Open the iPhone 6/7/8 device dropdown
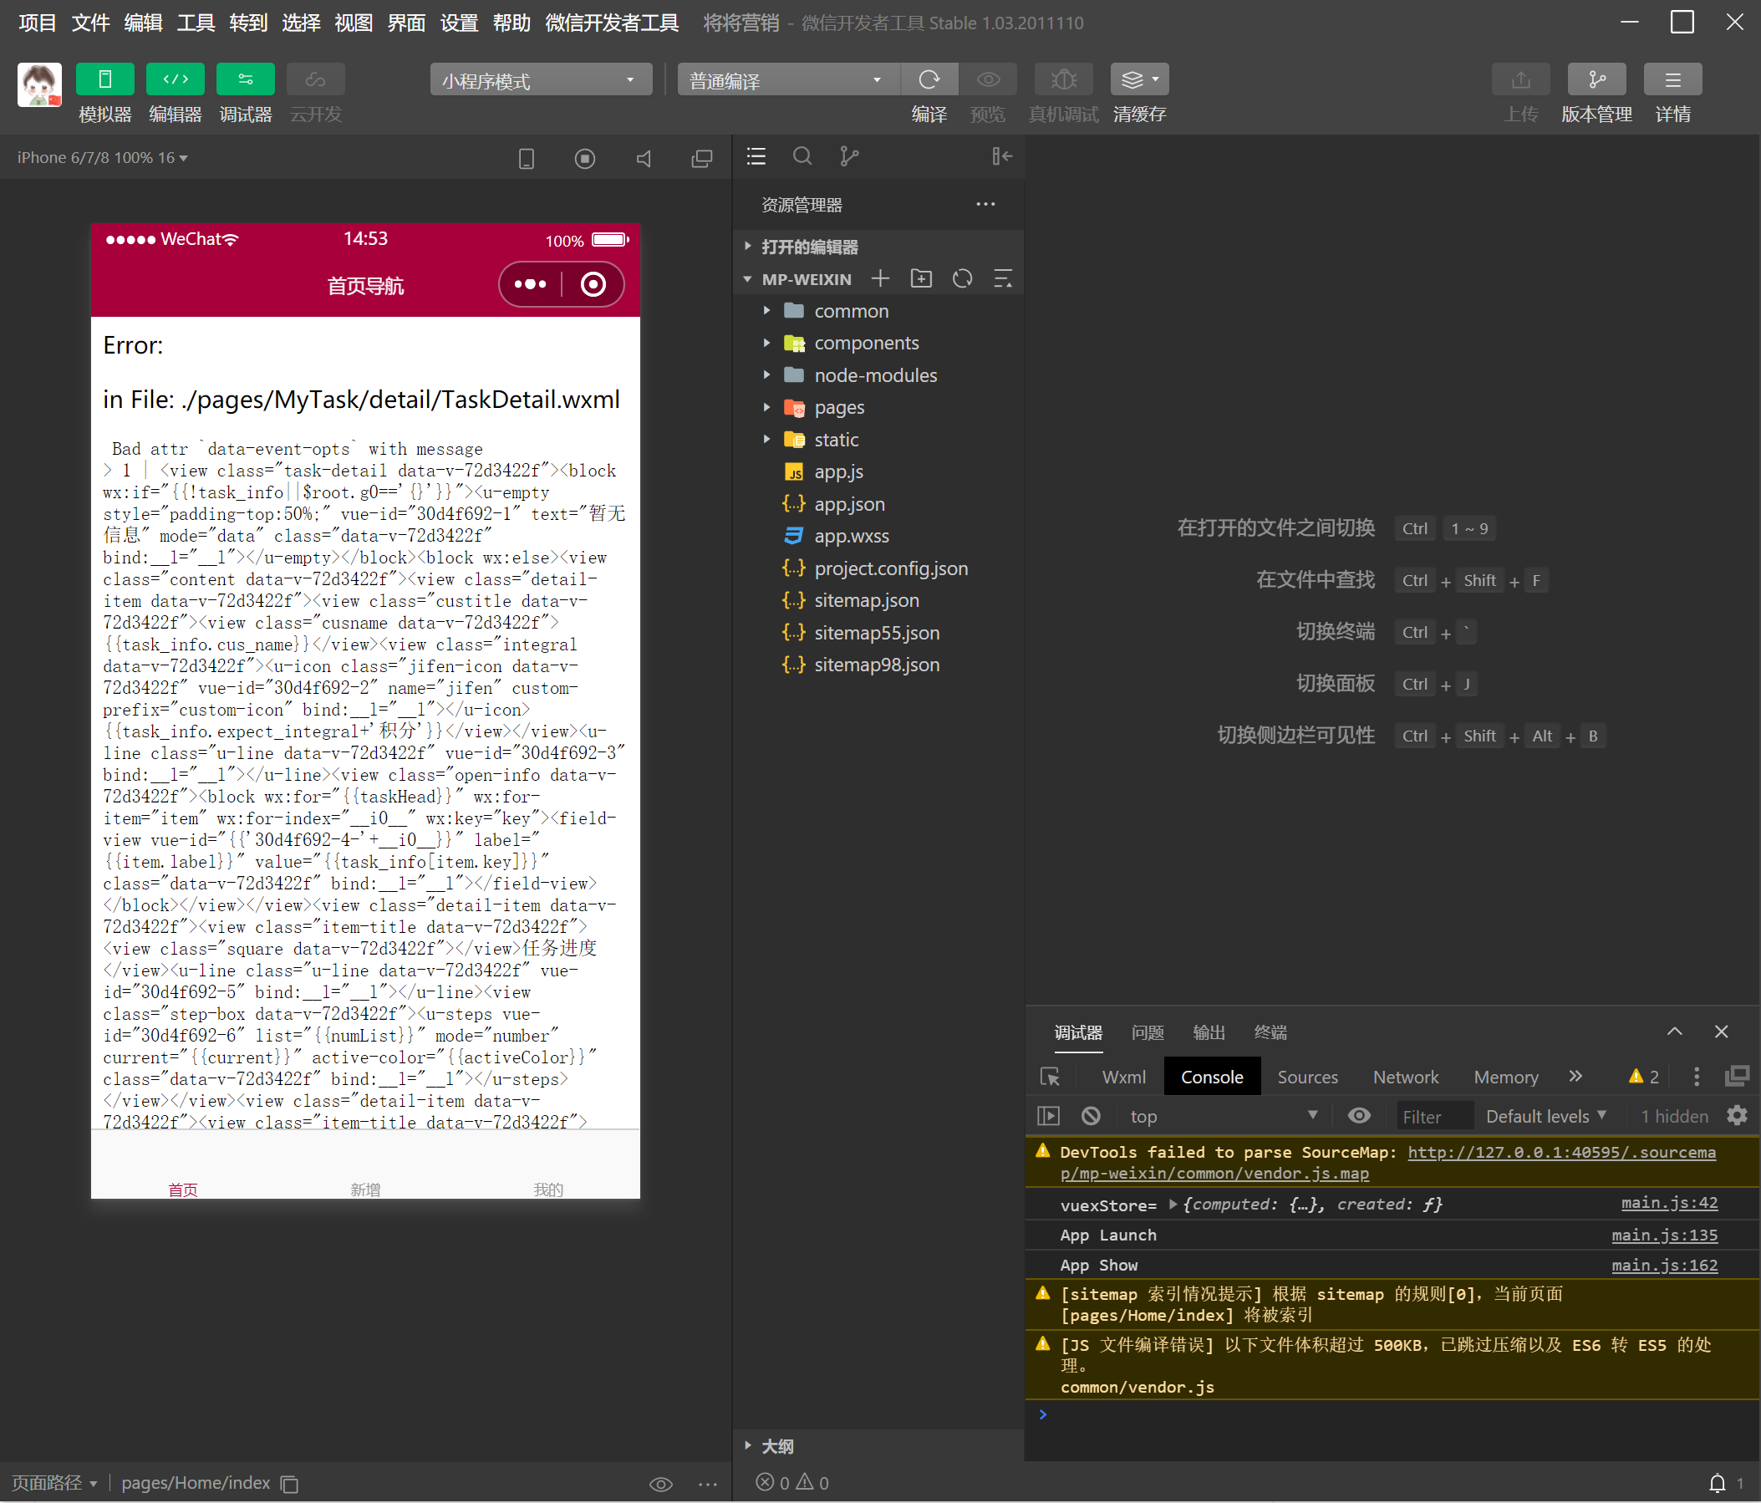1761x1503 pixels. pos(102,158)
